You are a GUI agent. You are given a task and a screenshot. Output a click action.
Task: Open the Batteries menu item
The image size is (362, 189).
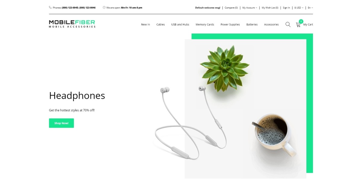pyautogui.click(x=252, y=24)
